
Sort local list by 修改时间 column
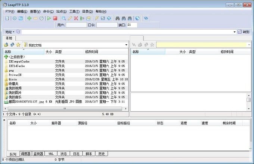click(106, 52)
